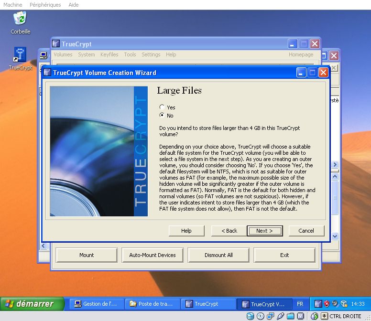Click VM USB status icon
Screen dimensions: 371x321
280,316
